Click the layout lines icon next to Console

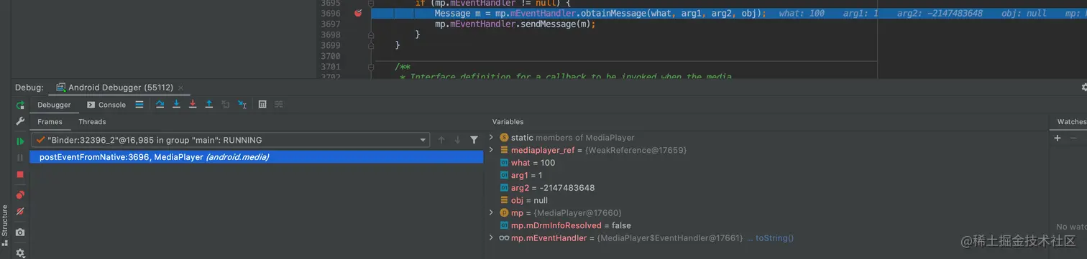coord(139,105)
